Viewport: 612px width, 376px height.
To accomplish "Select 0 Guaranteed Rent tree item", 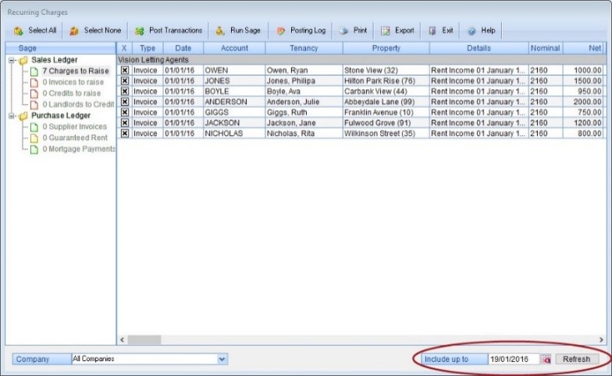I will coord(75,138).
